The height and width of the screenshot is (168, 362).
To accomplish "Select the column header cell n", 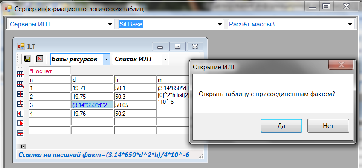I will [x=49, y=80].
